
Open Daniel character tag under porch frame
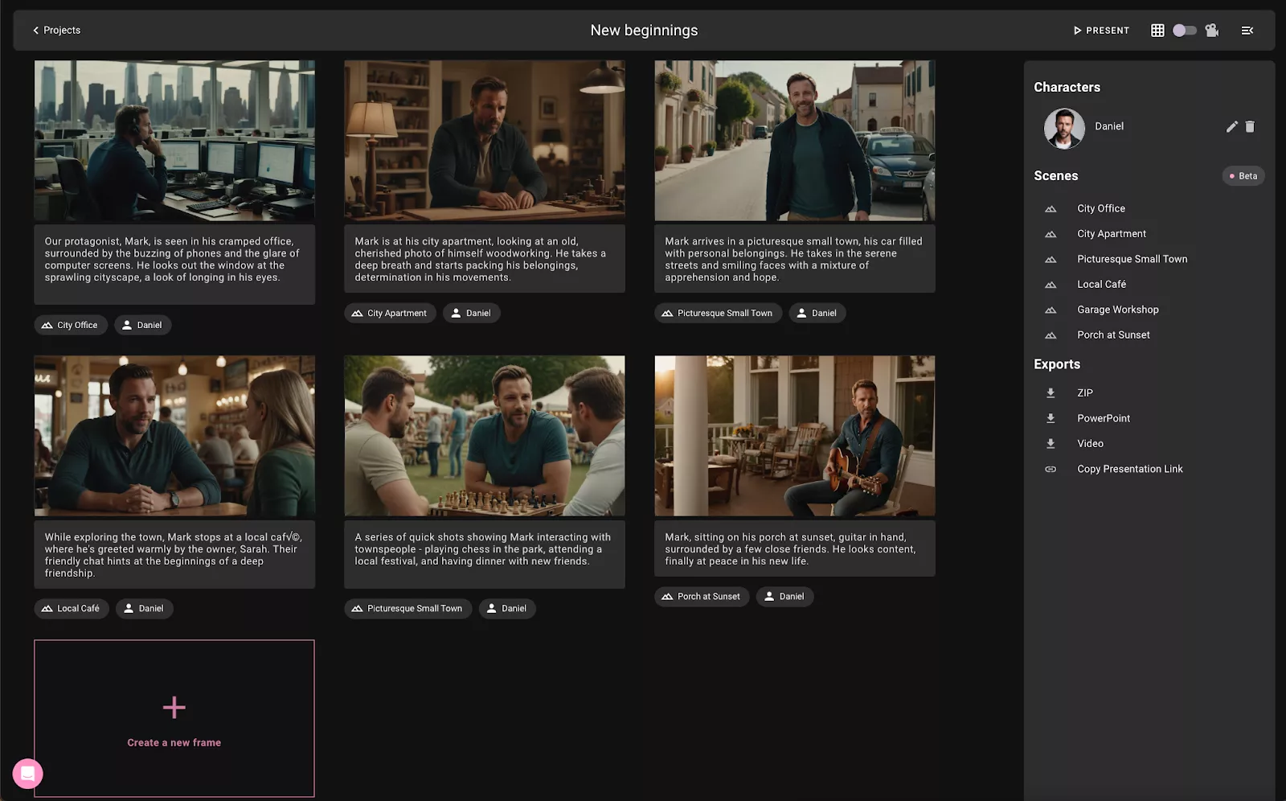[x=784, y=597]
